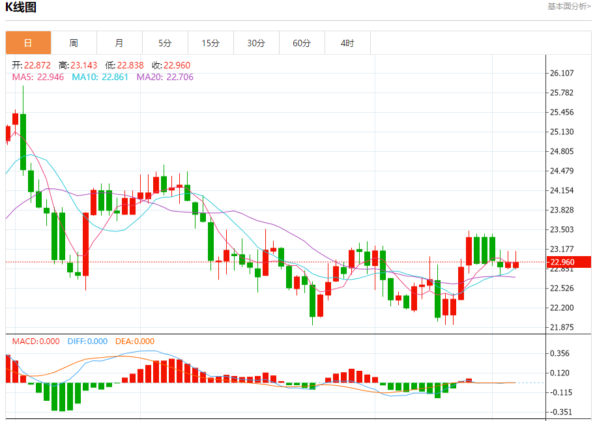Click the 25.782 price axis label
This screenshot has width=595, height=421.
562,93
